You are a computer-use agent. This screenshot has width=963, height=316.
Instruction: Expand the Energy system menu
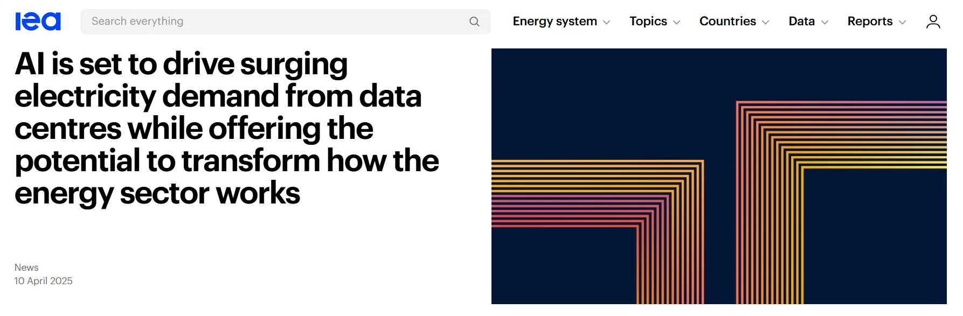(x=555, y=21)
